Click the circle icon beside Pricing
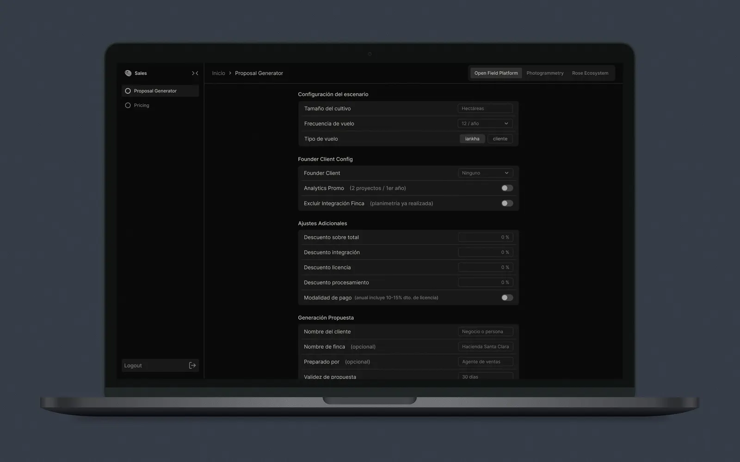This screenshot has width=740, height=462. (128, 105)
